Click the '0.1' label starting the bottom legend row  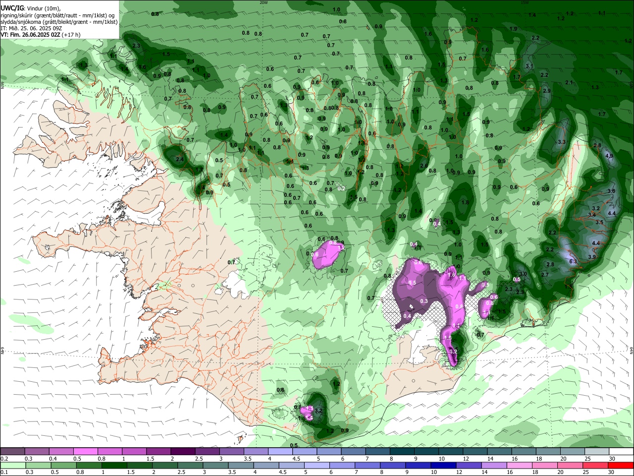tap(4, 473)
